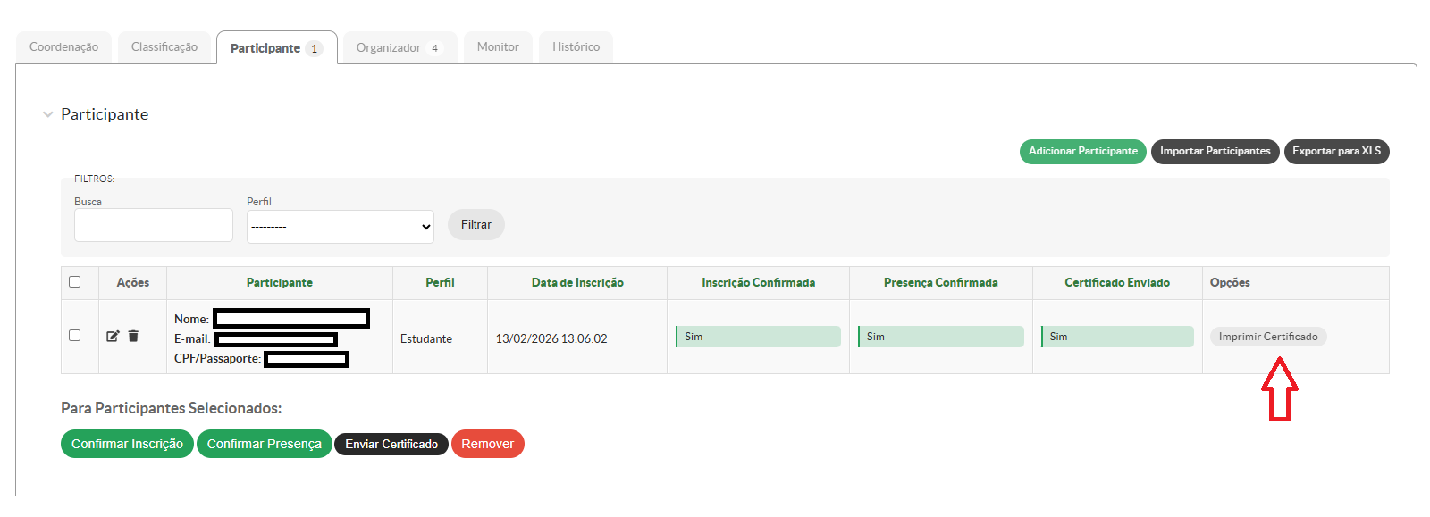Image resolution: width=1430 pixels, height=517 pixels.
Task: Open the Monitor tab
Action: point(498,47)
